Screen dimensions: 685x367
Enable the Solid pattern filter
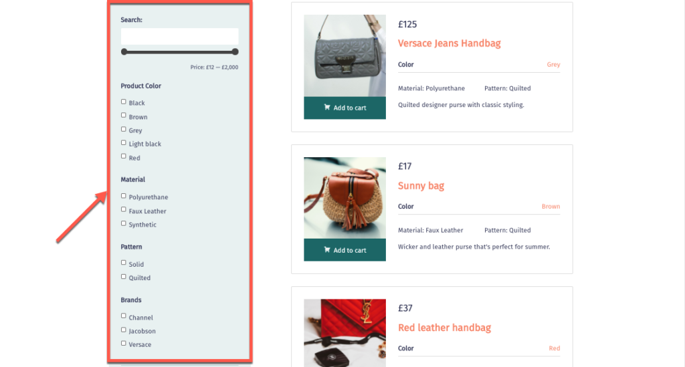pyautogui.click(x=124, y=263)
